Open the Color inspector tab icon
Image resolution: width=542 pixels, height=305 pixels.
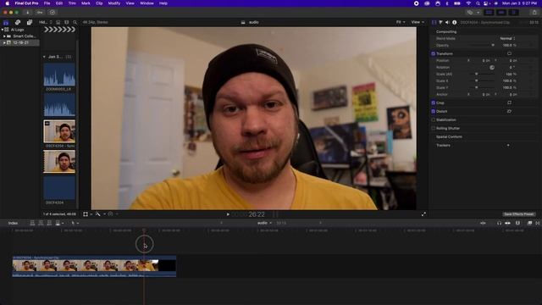click(x=440, y=22)
